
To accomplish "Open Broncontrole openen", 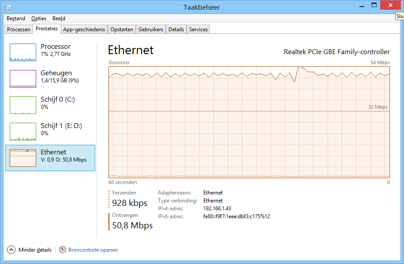I will coord(93,249).
